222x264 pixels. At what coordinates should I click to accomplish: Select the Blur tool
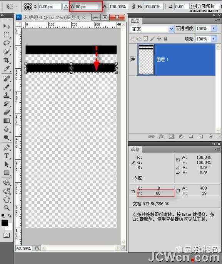(7, 129)
